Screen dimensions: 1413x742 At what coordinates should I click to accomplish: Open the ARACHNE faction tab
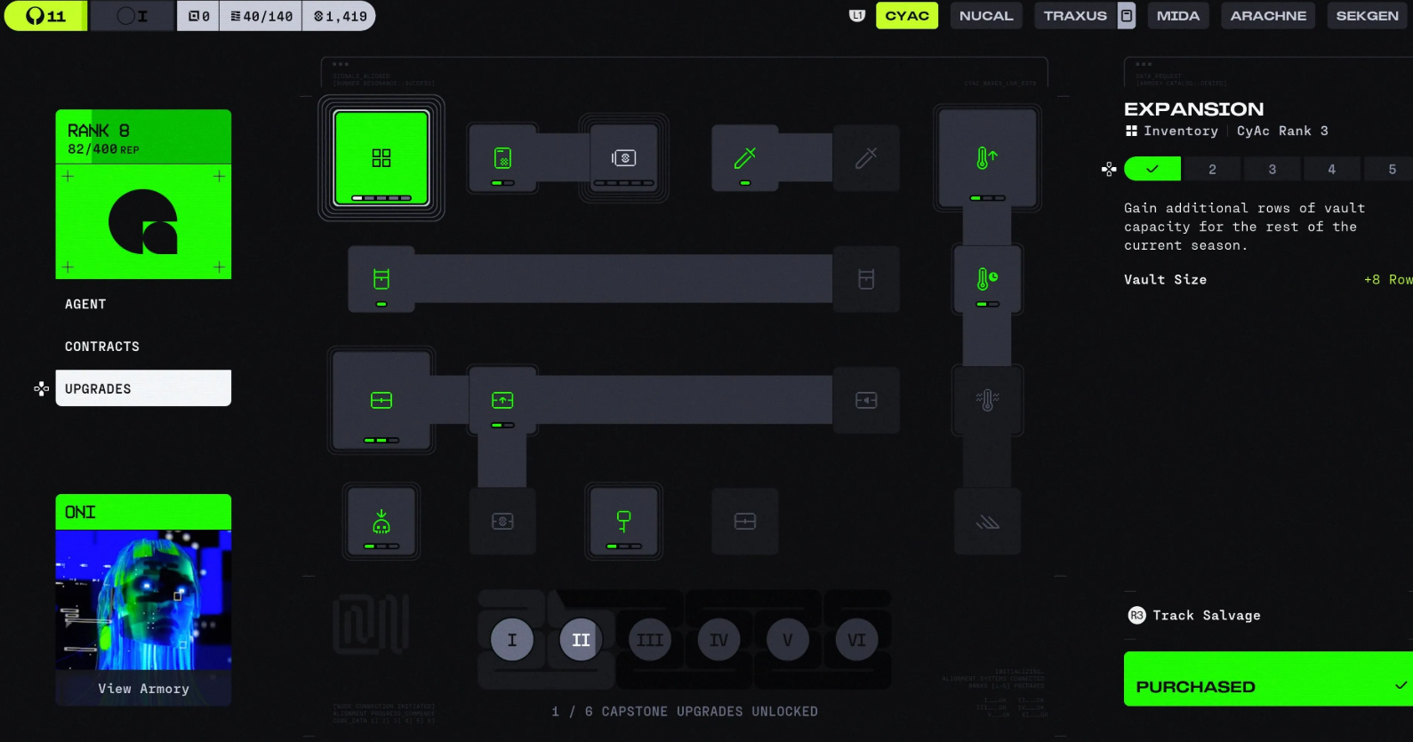[1268, 16]
